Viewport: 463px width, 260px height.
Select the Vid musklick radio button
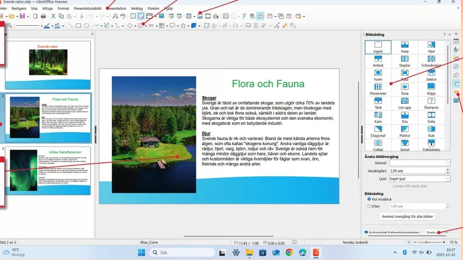pos(369,199)
